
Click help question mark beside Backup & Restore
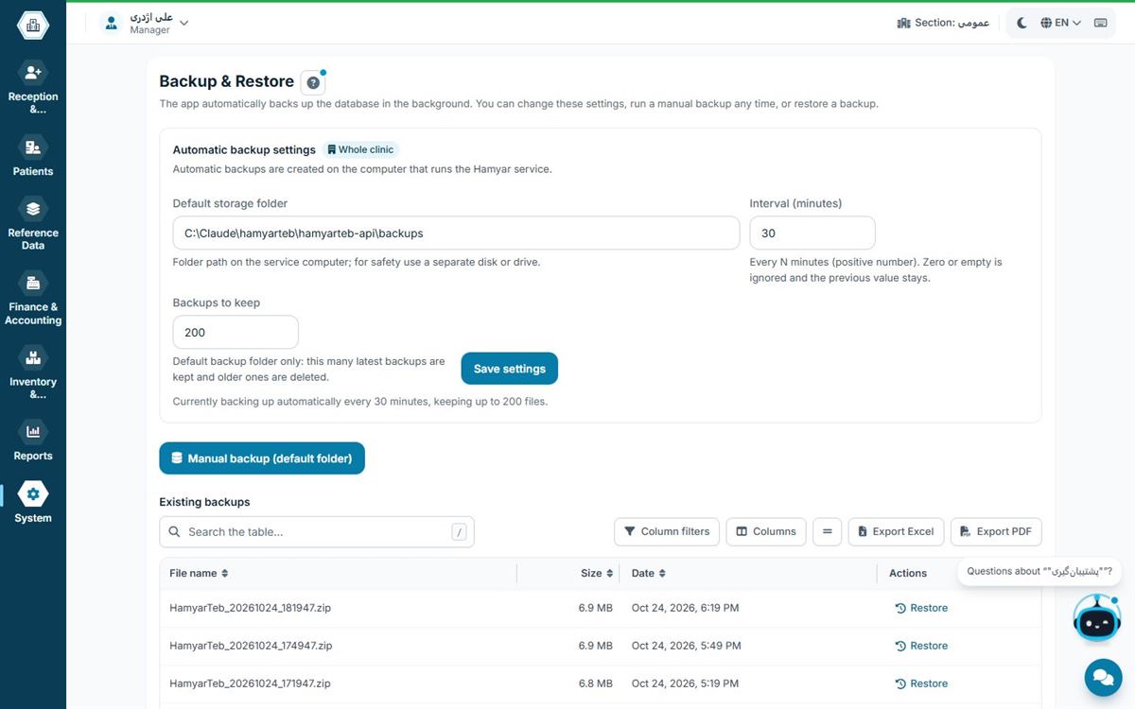click(313, 82)
